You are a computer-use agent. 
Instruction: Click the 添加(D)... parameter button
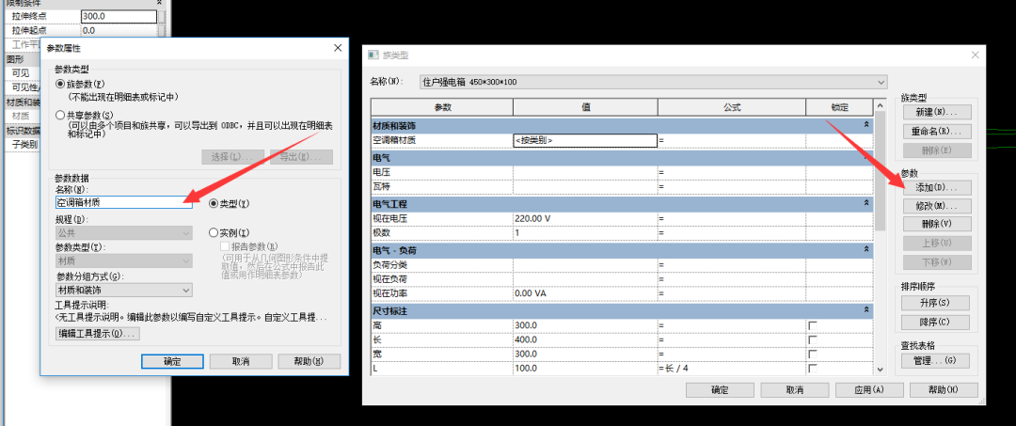pos(937,188)
